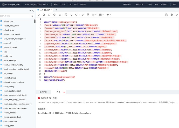
Task: Format SQL with the magic wand icon
Action: (x=83, y=15)
